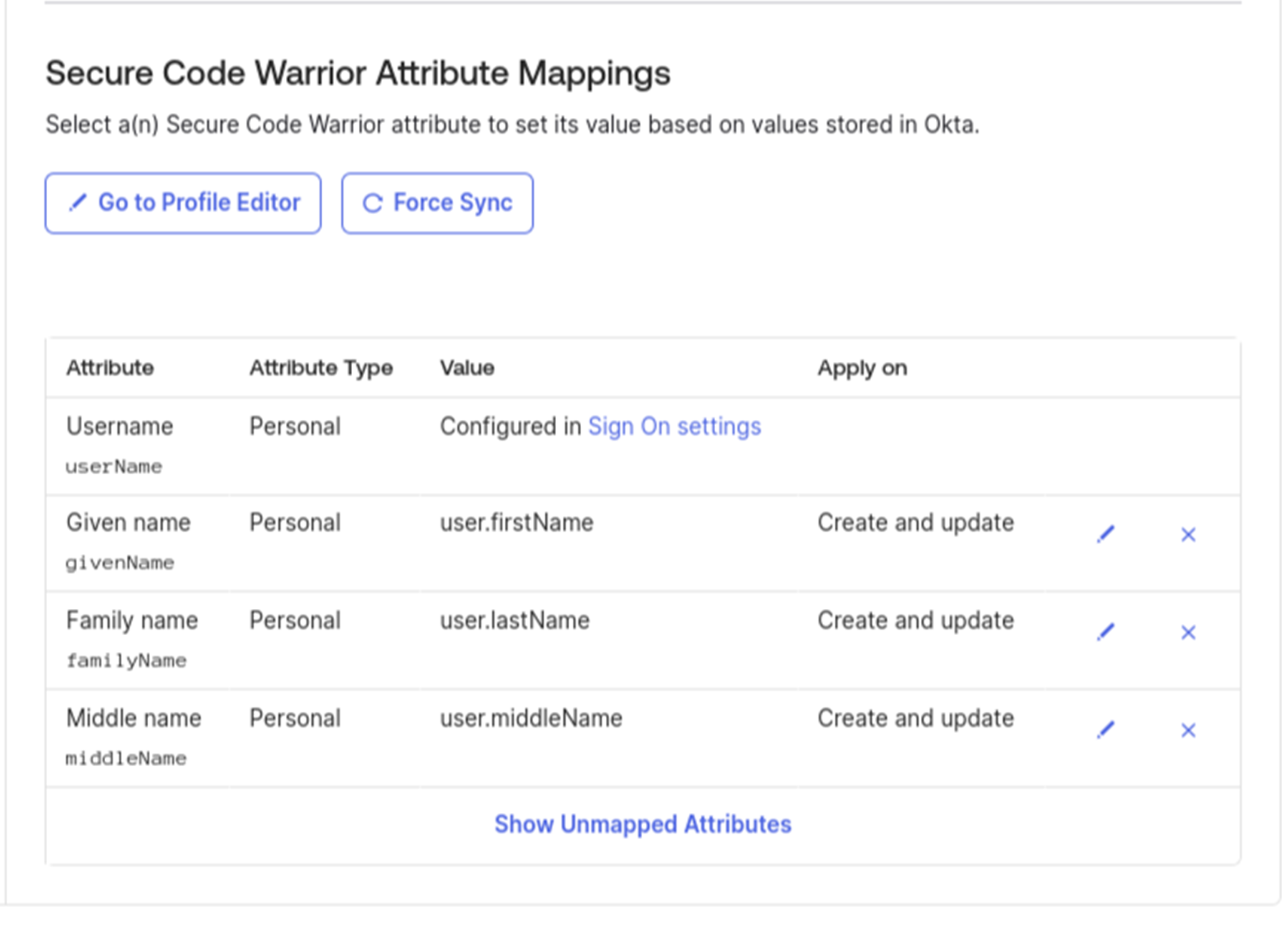Select the givenName variable text

click(120, 563)
